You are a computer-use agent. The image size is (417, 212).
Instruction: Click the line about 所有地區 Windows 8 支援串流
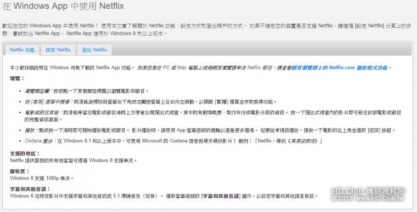[x=74, y=161]
